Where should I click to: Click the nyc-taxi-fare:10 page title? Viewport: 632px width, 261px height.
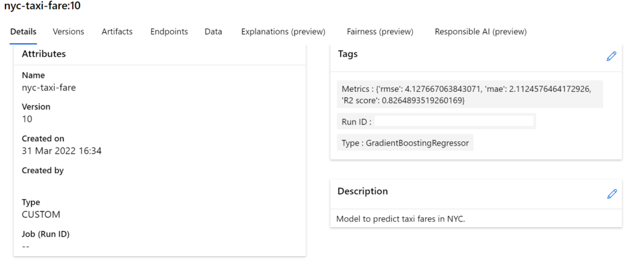click(x=43, y=7)
